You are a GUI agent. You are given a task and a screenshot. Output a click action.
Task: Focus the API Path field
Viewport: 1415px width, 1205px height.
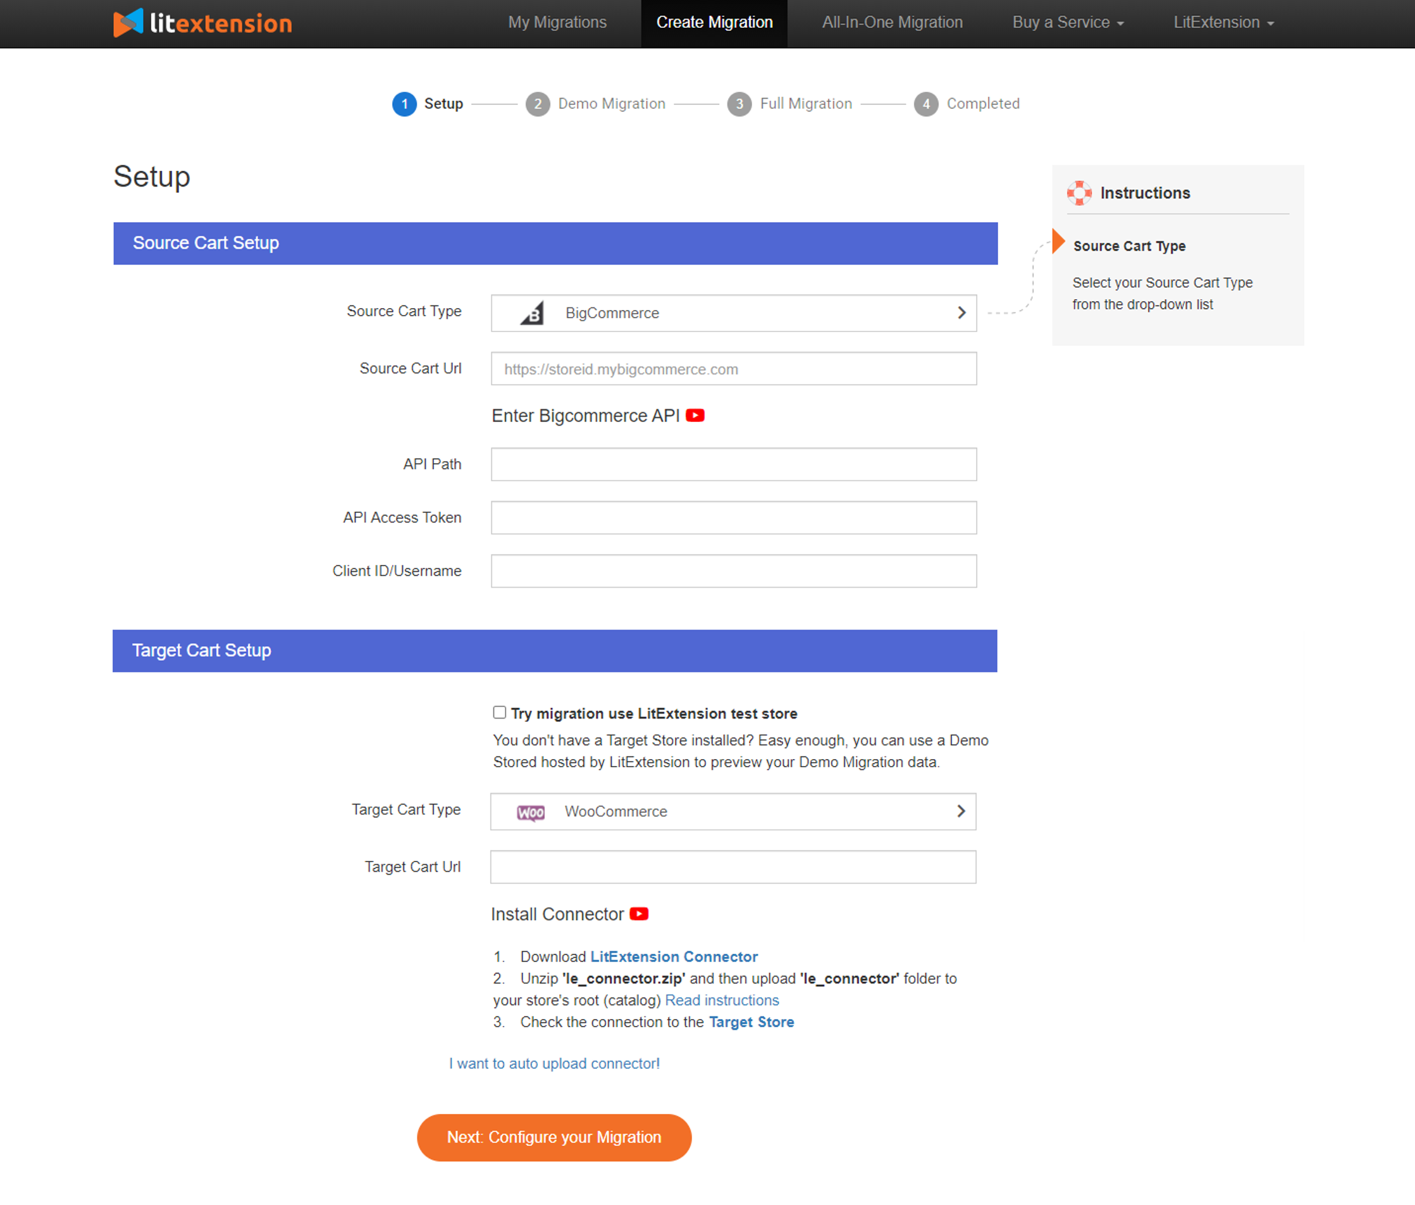click(x=734, y=464)
